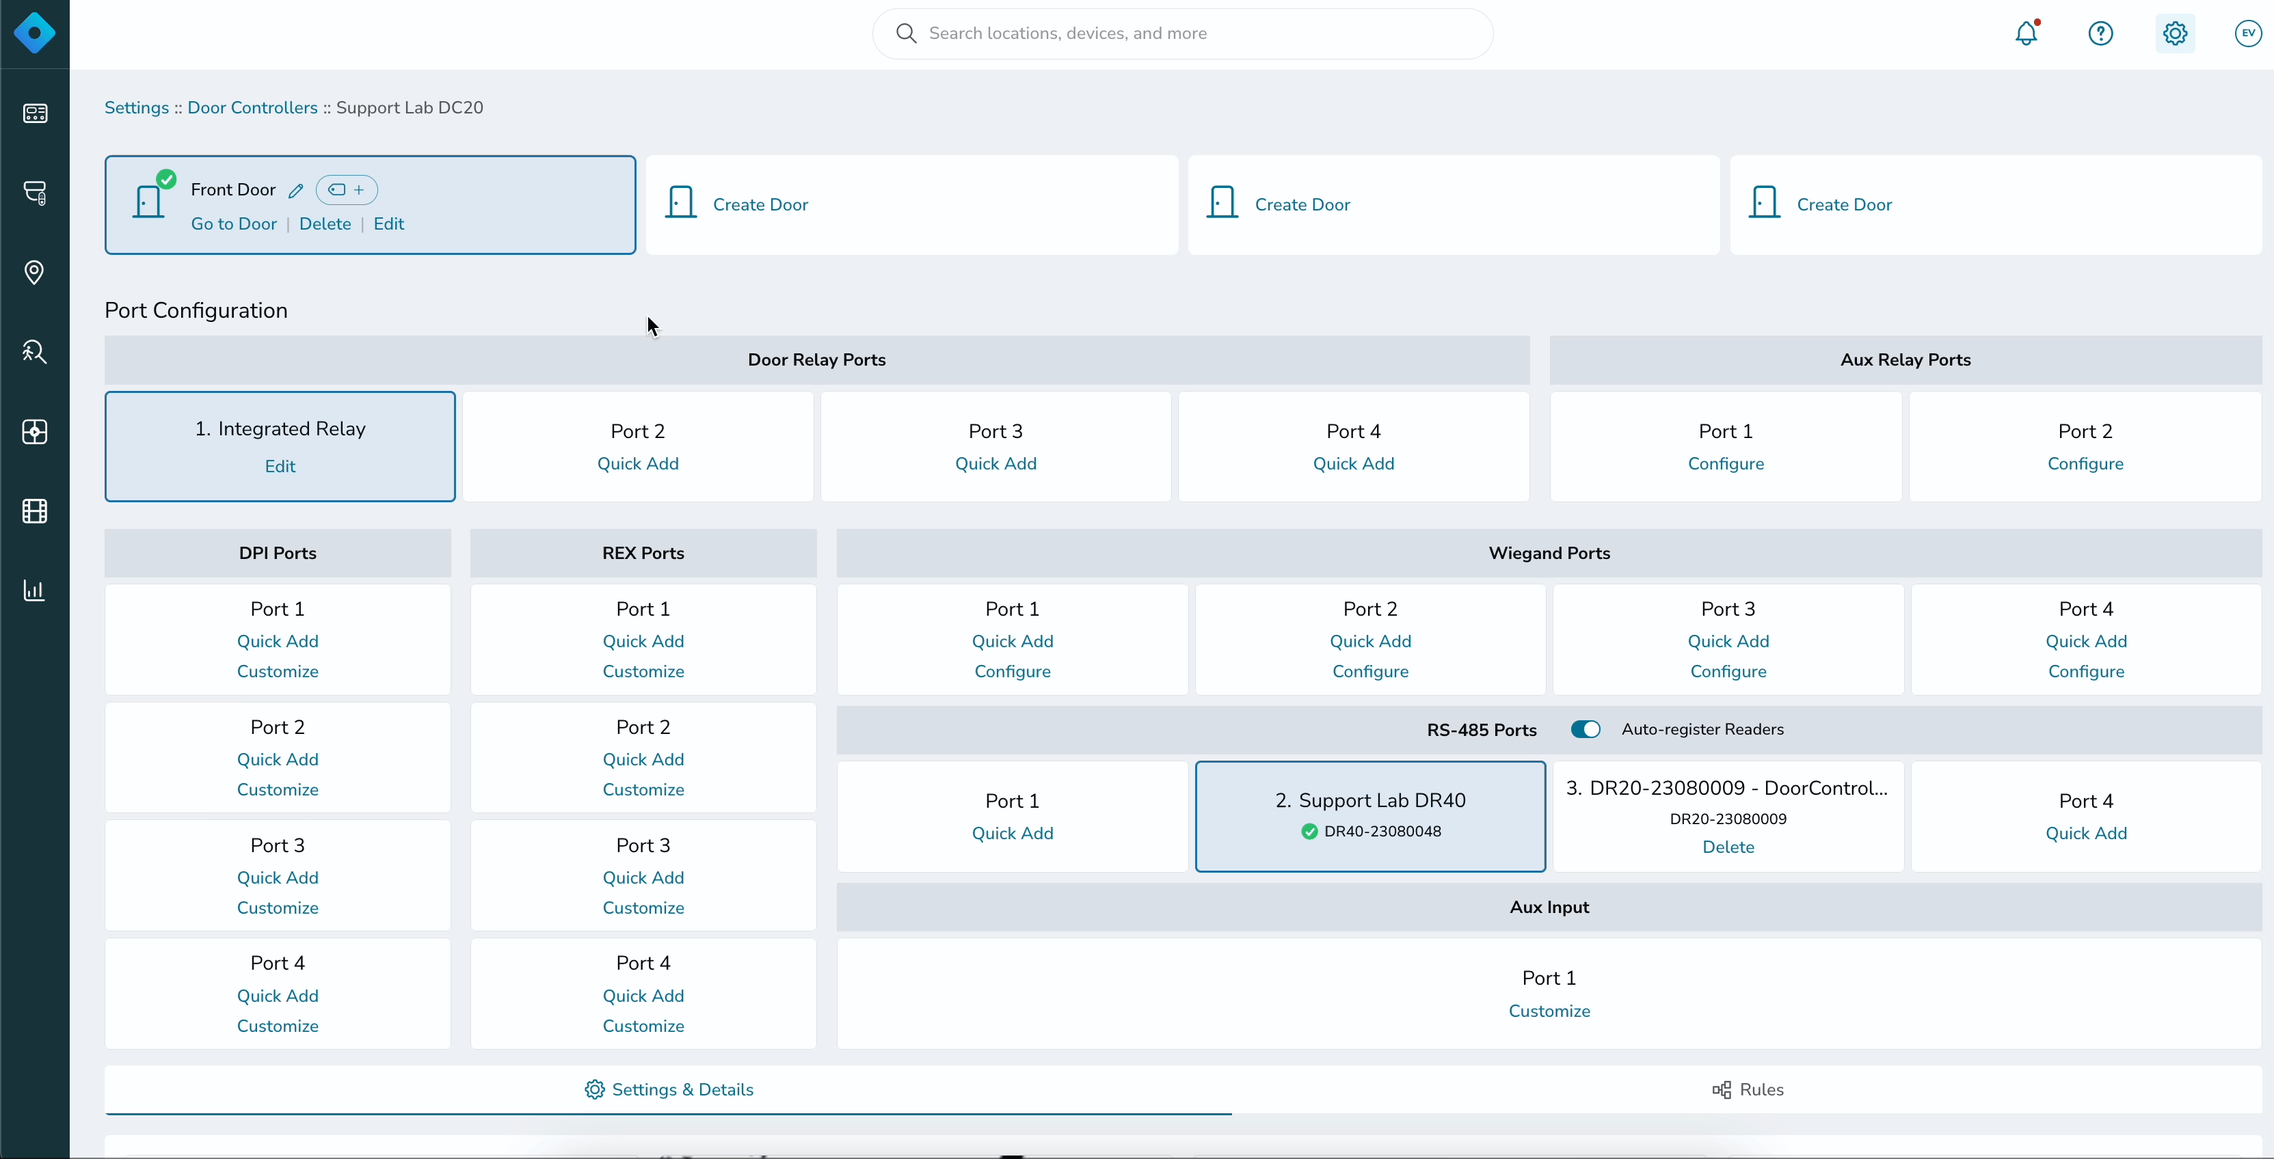Image resolution: width=2274 pixels, height=1159 pixels.
Task: Click Door Controllers breadcrumb link
Action: (252, 107)
